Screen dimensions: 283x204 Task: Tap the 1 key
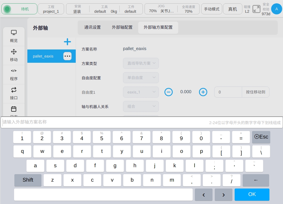pos(22,137)
